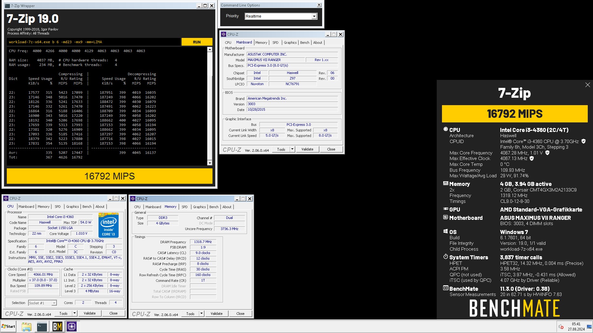Click the Core Speed 4066.01 MHz value
593x333 pixels.
43,274
